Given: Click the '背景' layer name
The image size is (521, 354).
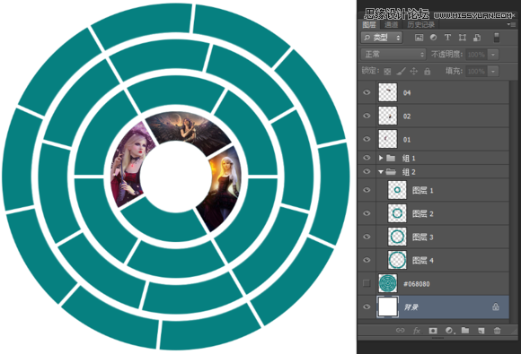Looking at the screenshot, I should pos(411,307).
